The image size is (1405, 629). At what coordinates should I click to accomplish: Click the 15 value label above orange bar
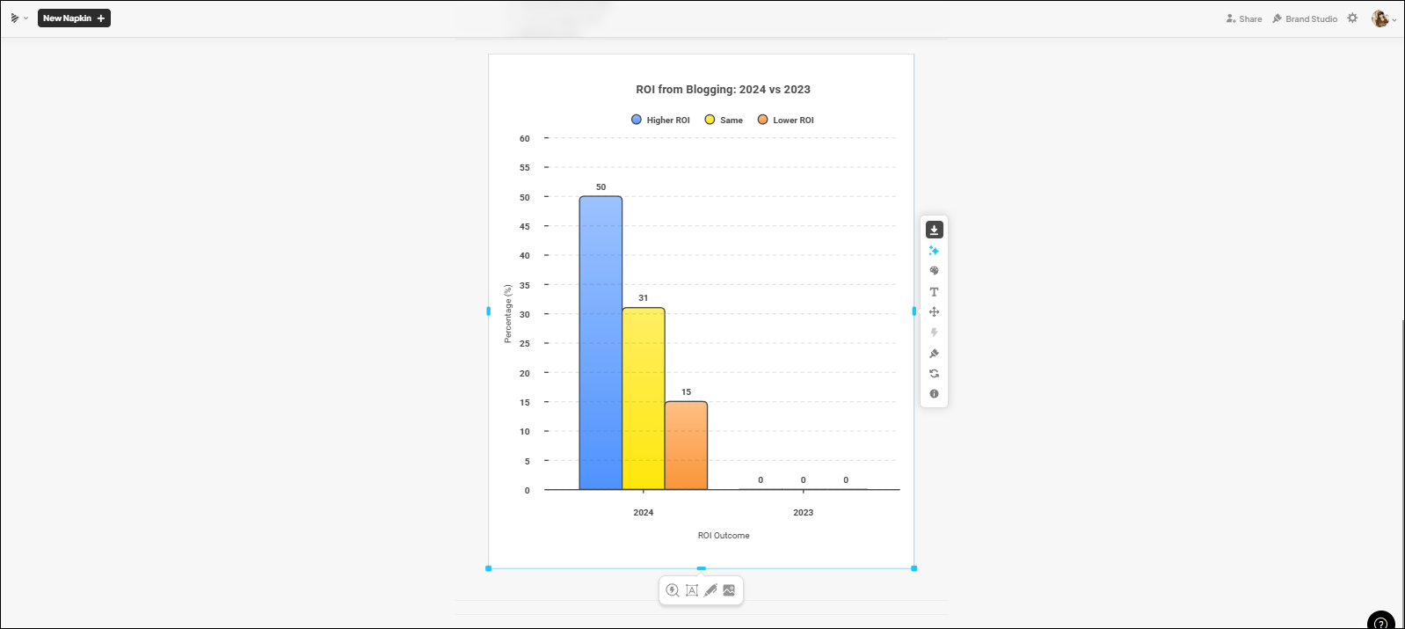tap(686, 392)
